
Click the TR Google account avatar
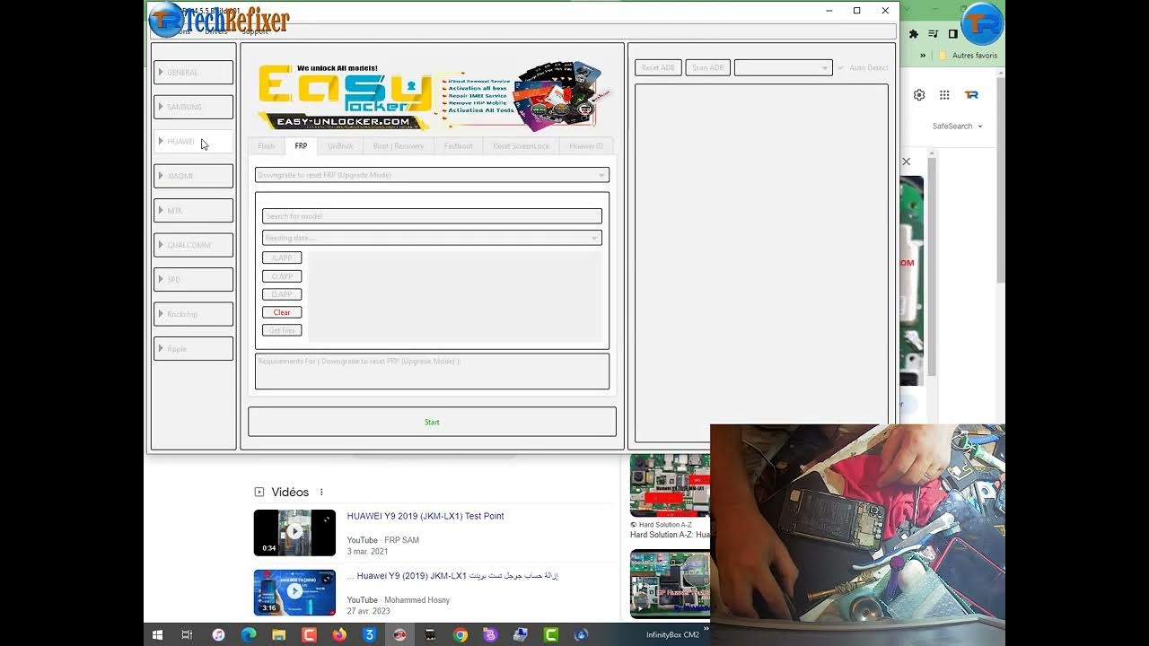click(x=971, y=95)
